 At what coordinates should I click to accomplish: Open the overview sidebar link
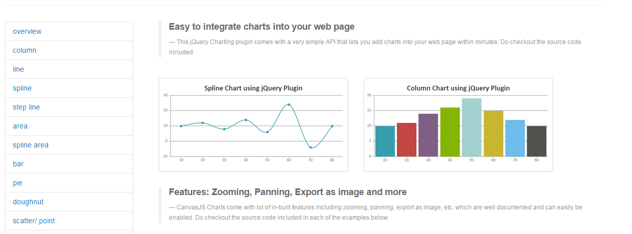tap(27, 31)
